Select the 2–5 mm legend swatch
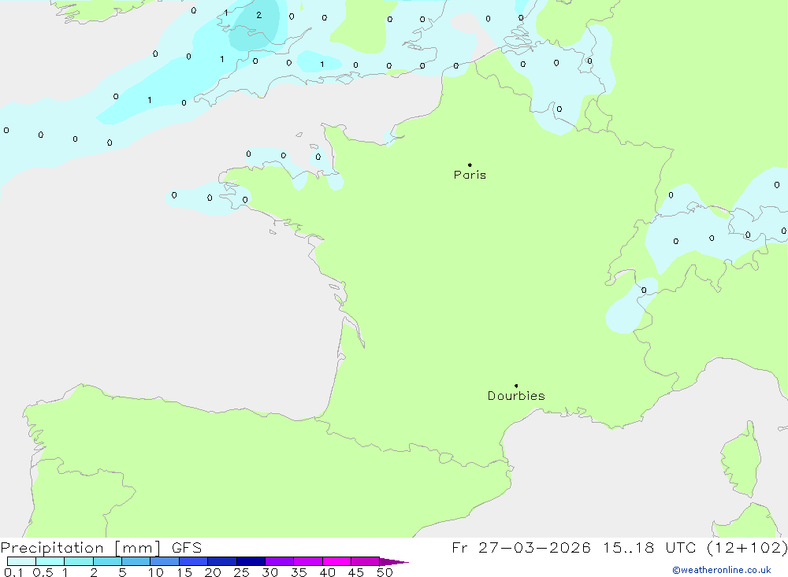Screen dimensions: 788x577 (x=107, y=561)
